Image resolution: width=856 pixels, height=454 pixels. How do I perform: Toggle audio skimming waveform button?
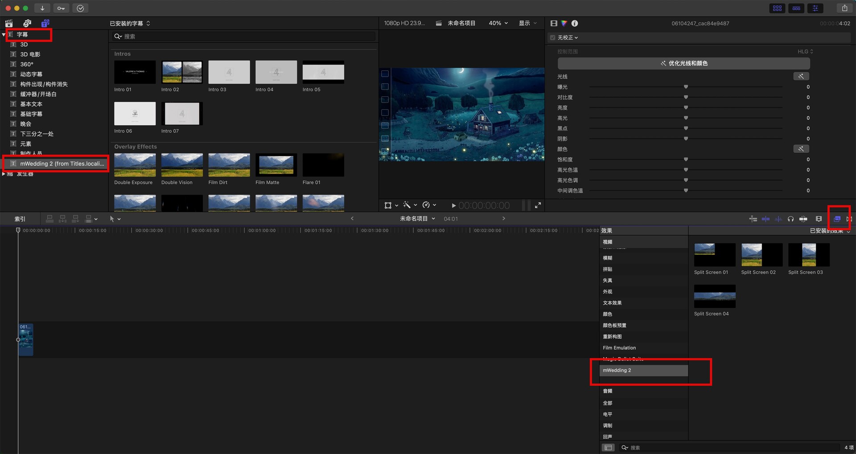coord(778,219)
